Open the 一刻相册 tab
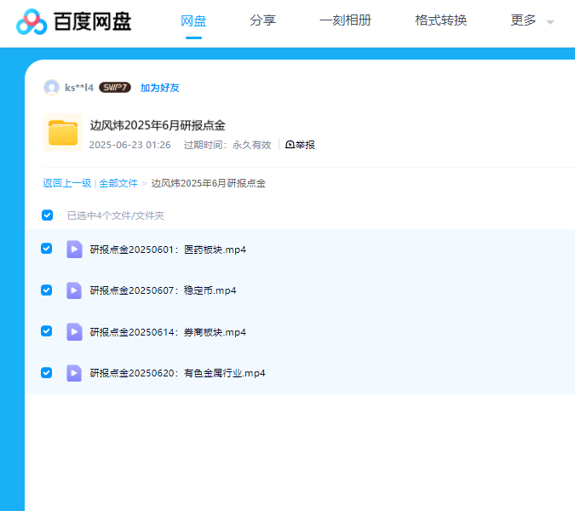The image size is (575, 511). tap(345, 21)
